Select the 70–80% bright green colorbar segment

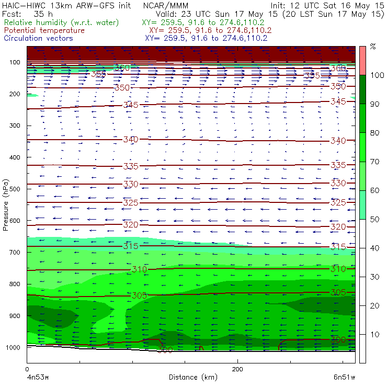point(362,147)
